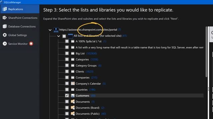This screenshot has height=119, width=213.
Task: Click the Documents (Public) folder icon
Action: (73, 113)
